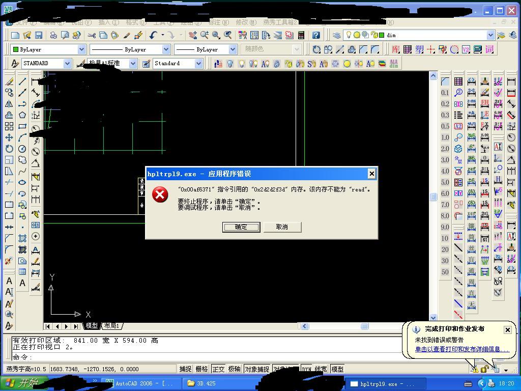Toggle 栅格 grid display in status bar
The width and height of the screenshot is (521, 391).
click(x=201, y=369)
